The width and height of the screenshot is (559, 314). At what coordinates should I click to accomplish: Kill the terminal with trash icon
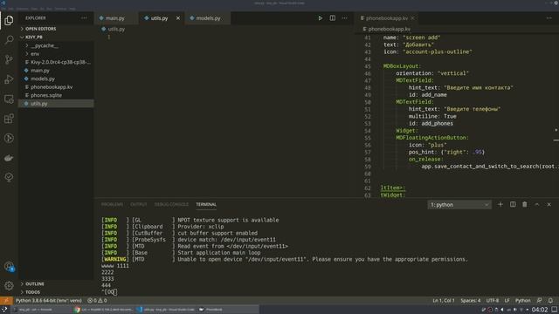click(x=525, y=204)
